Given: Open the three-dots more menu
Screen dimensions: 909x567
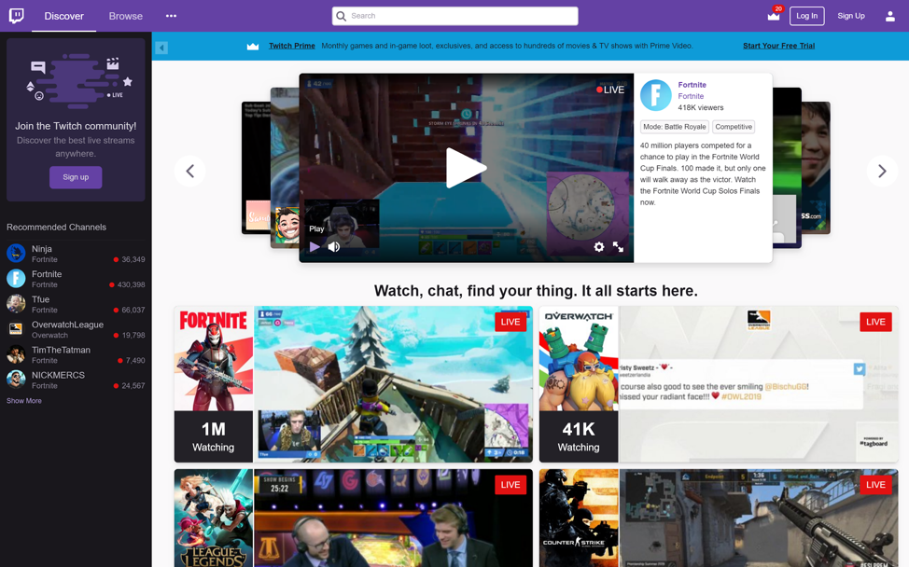Looking at the screenshot, I should pyautogui.click(x=171, y=16).
